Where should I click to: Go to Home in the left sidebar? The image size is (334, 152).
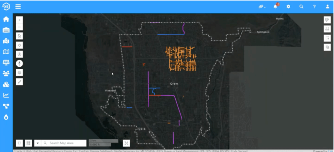click(x=6, y=19)
